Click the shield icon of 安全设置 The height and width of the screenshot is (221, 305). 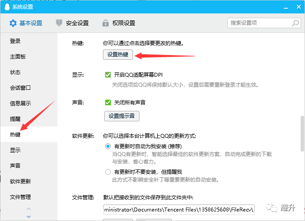(x=59, y=23)
